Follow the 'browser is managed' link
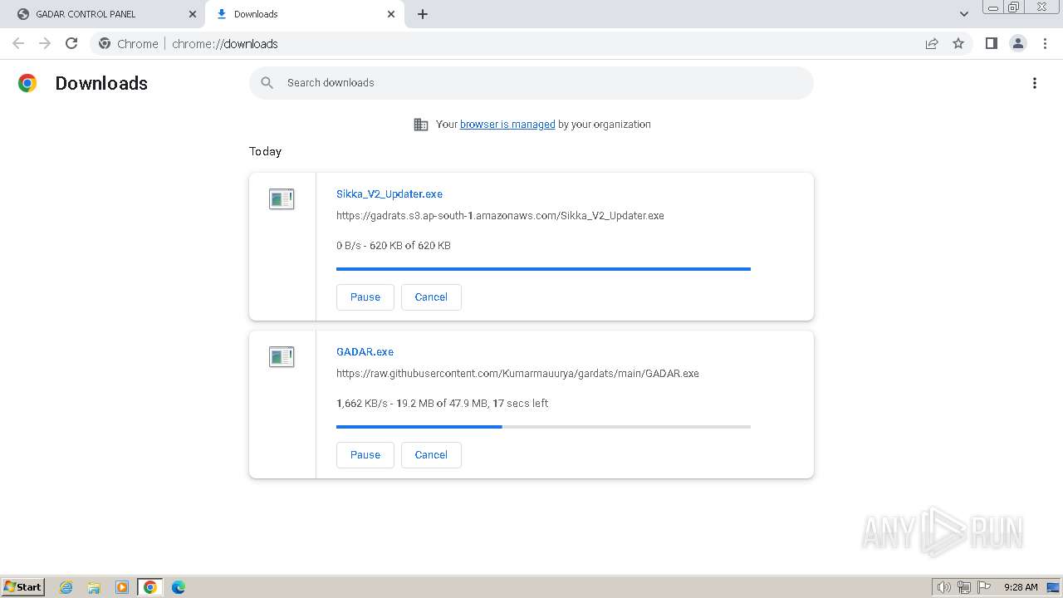This screenshot has height=598, width=1063. tap(507, 125)
